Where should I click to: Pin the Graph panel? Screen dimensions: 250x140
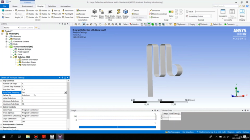click(155, 110)
